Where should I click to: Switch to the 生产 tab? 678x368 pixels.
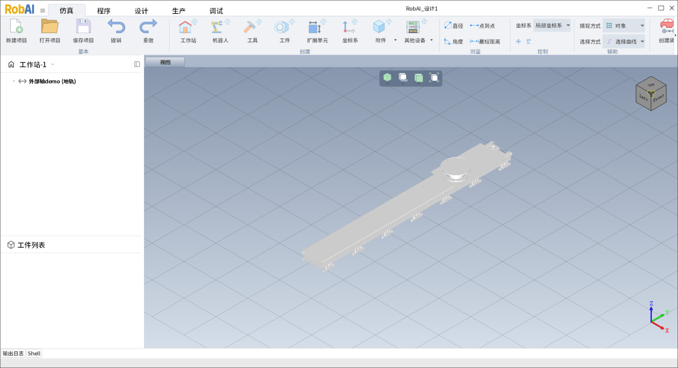pyautogui.click(x=179, y=11)
